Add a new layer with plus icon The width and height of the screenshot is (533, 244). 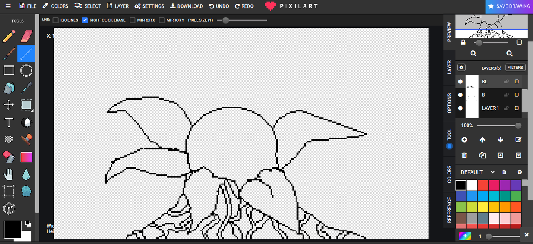pos(464,140)
